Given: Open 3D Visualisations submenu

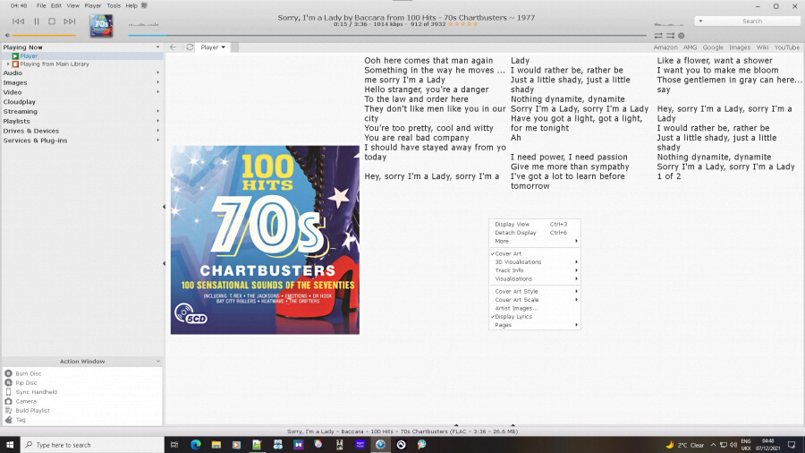Looking at the screenshot, I should click(535, 262).
